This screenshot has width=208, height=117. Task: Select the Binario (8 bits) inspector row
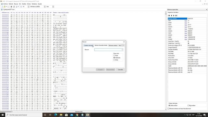point(187,19)
